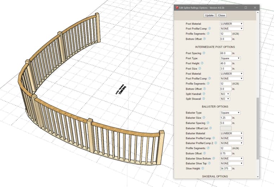Open help for Baluster Profile/Comp 2
The width and height of the screenshot is (274, 187).
(216, 143)
